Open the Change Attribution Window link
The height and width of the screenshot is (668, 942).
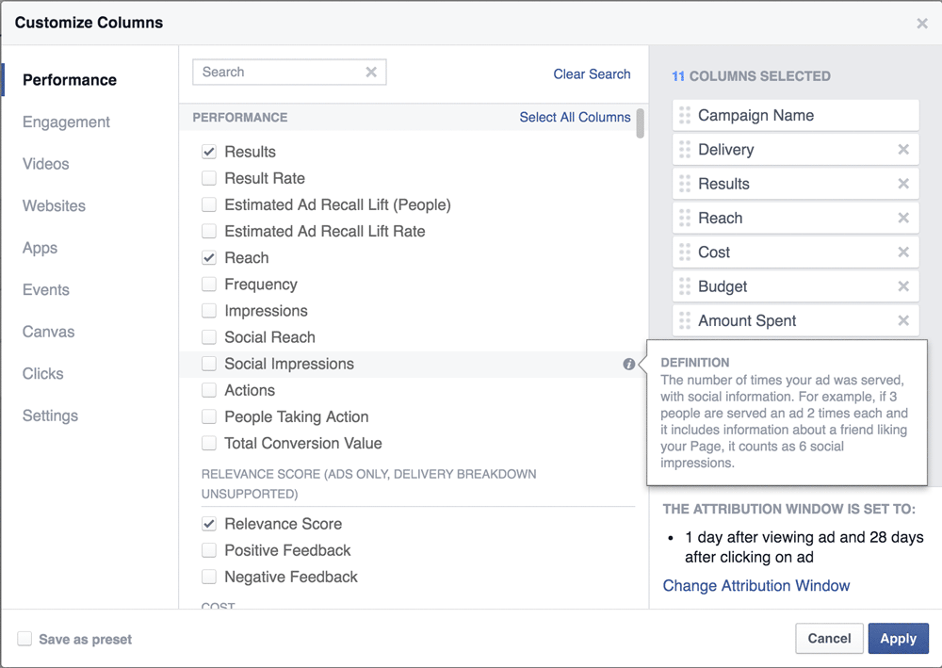click(756, 586)
